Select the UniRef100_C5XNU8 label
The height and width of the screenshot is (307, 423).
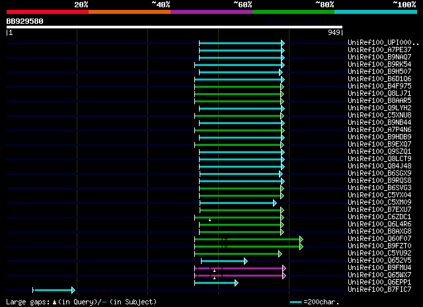point(379,116)
